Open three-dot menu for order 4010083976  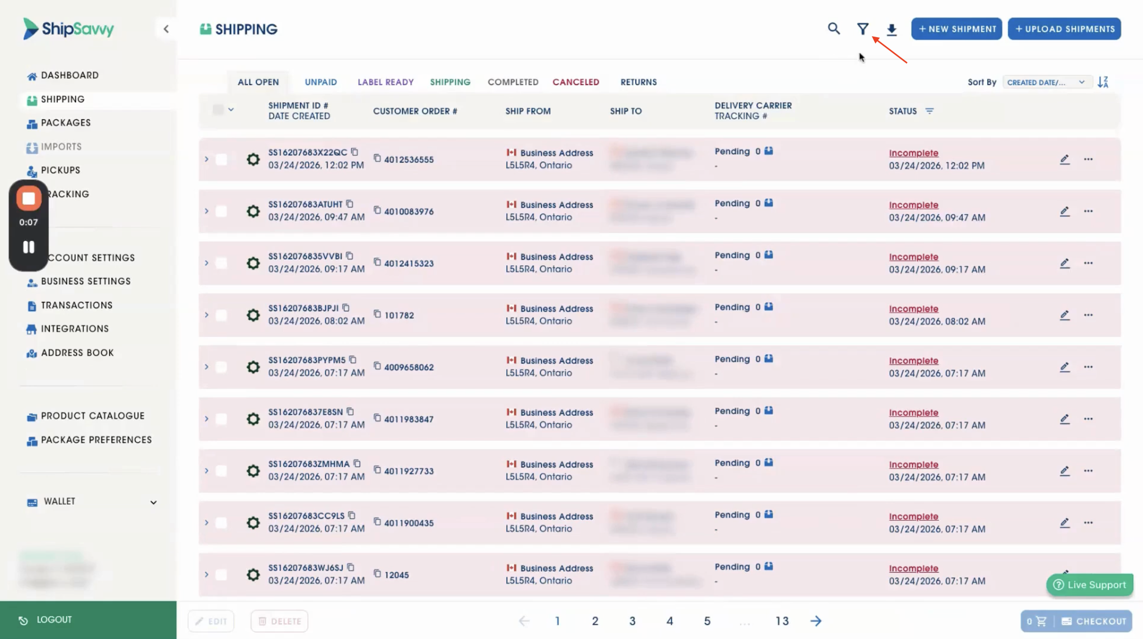1088,212
